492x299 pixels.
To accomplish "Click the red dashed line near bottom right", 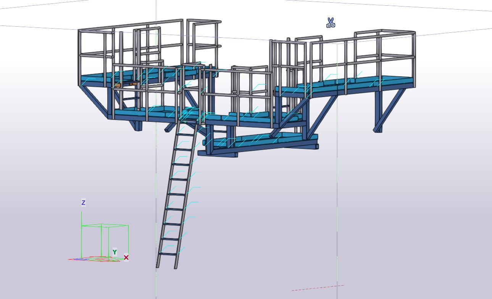I will pos(318,288).
